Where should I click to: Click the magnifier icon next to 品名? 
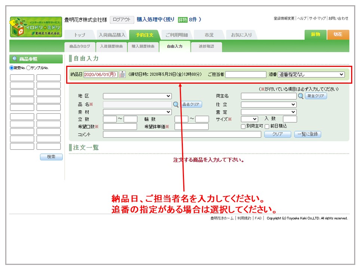click(x=176, y=105)
